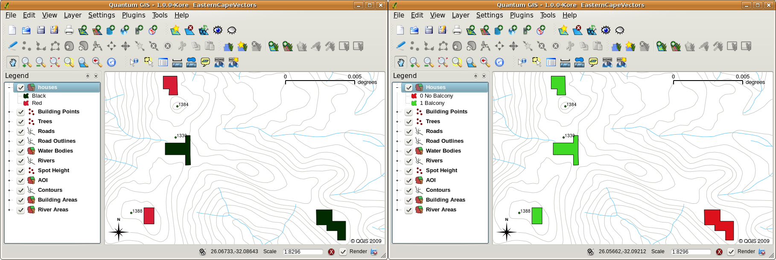Expand Spot Height layer in right legend
776x260 pixels.
pyautogui.click(x=397, y=170)
